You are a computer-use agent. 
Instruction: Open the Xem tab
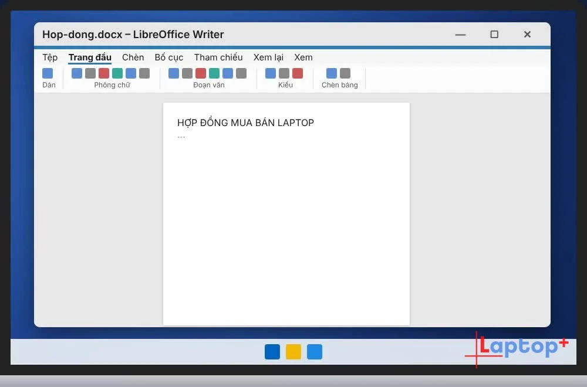[x=303, y=57]
